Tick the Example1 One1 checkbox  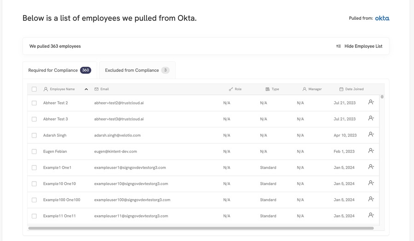(x=34, y=167)
